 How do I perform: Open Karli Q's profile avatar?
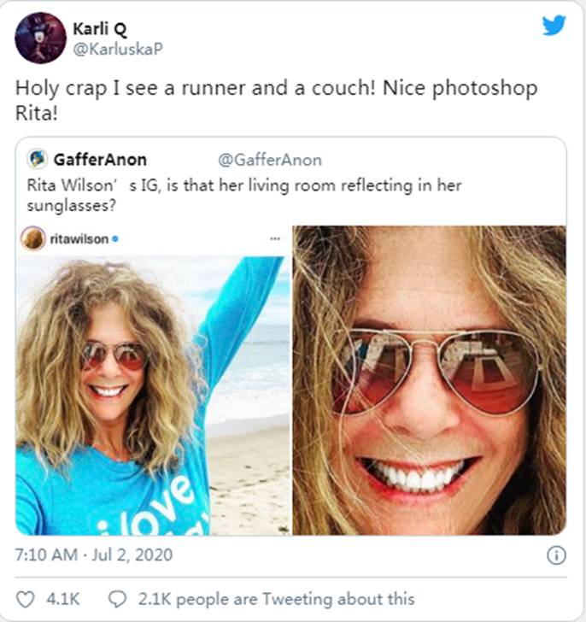tap(40, 38)
